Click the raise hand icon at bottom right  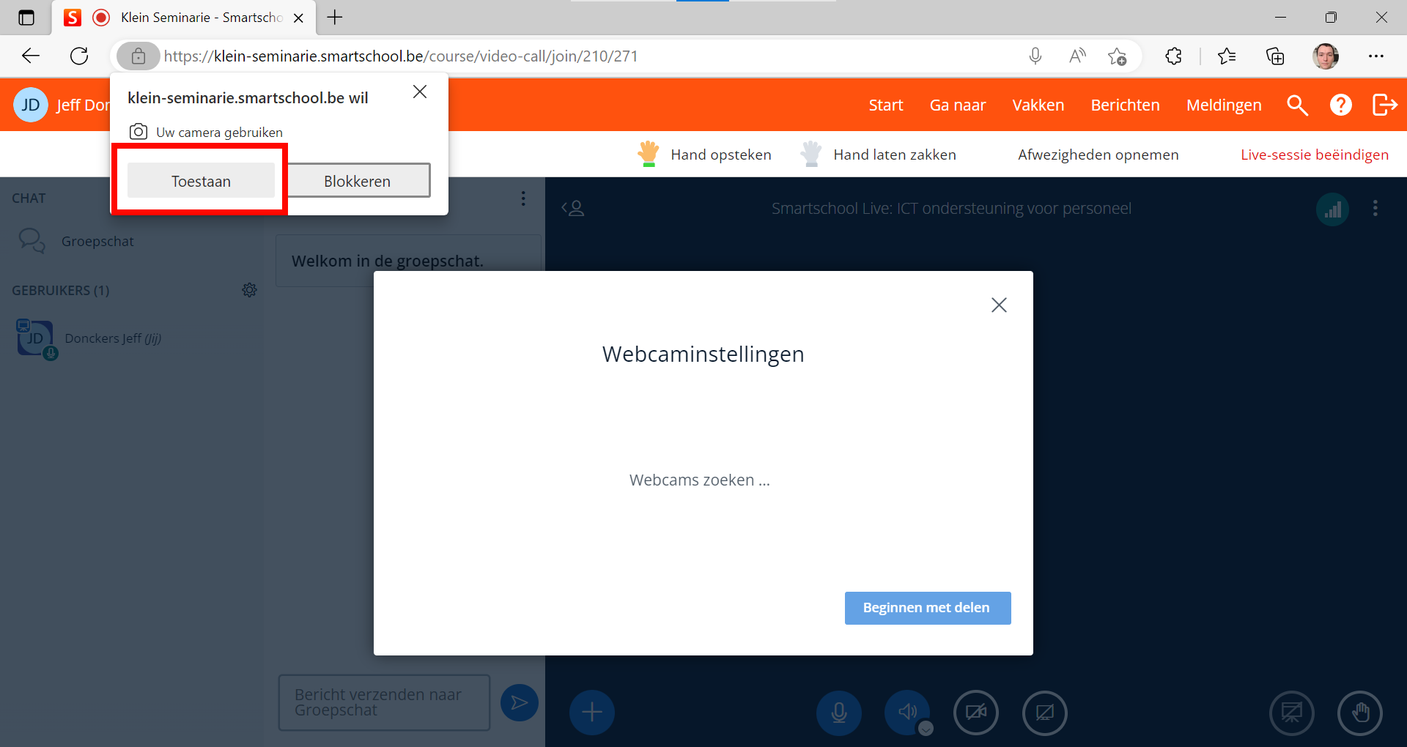1360,713
